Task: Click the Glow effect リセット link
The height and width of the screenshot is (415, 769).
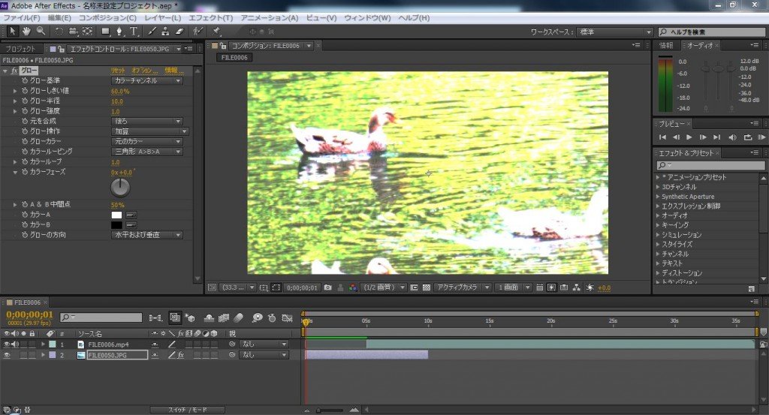Action: tap(118, 71)
